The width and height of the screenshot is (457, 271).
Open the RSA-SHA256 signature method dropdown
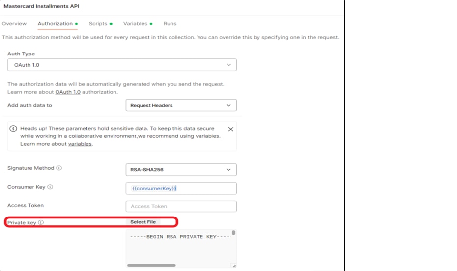181,170
